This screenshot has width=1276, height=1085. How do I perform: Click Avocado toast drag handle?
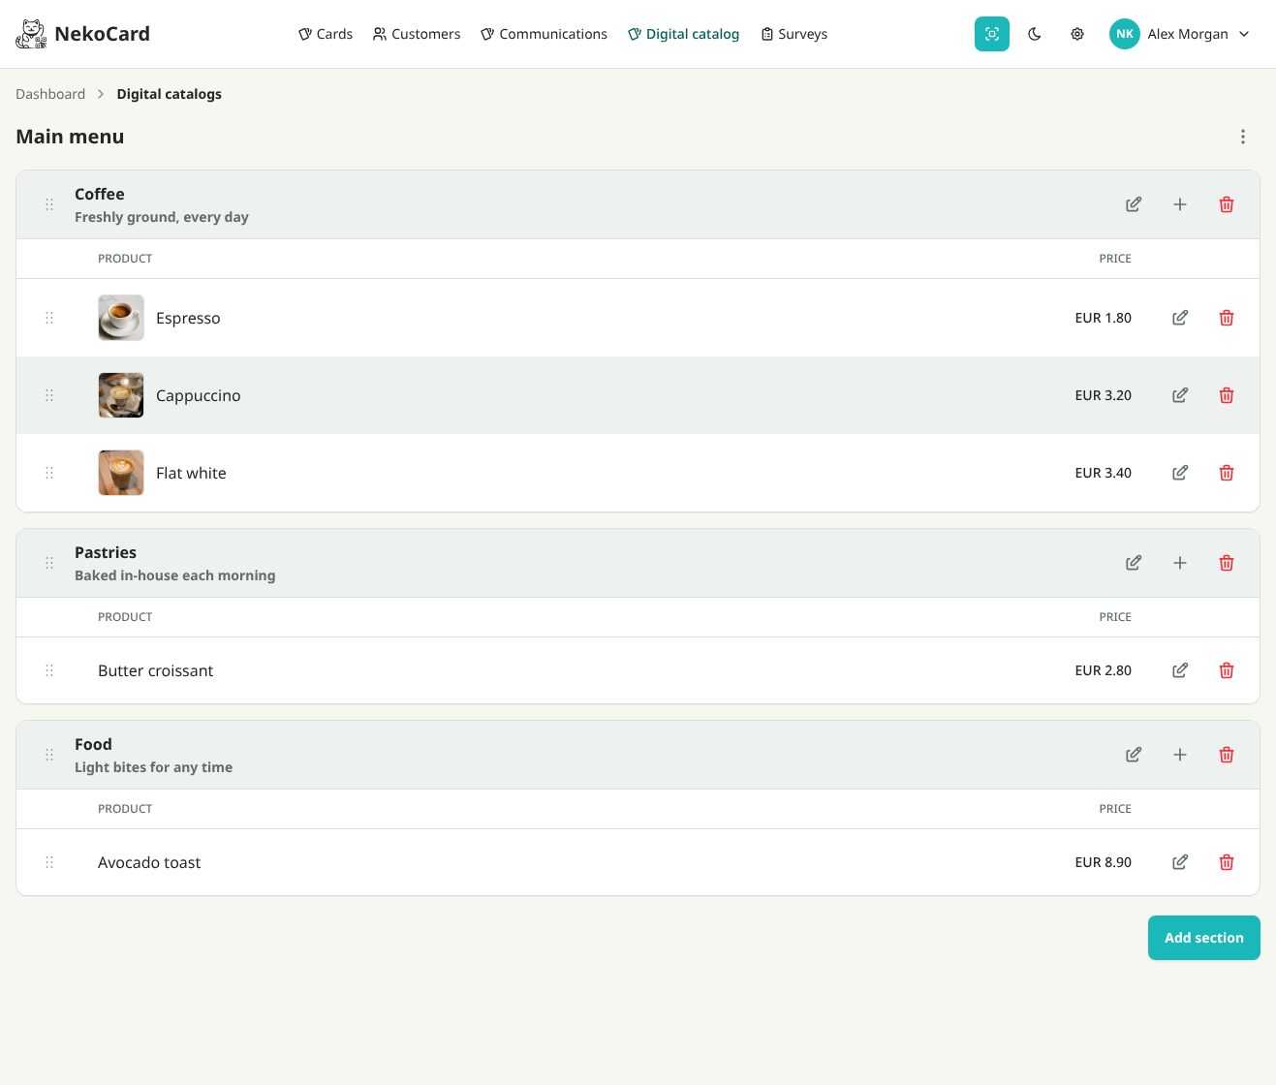[49, 862]
